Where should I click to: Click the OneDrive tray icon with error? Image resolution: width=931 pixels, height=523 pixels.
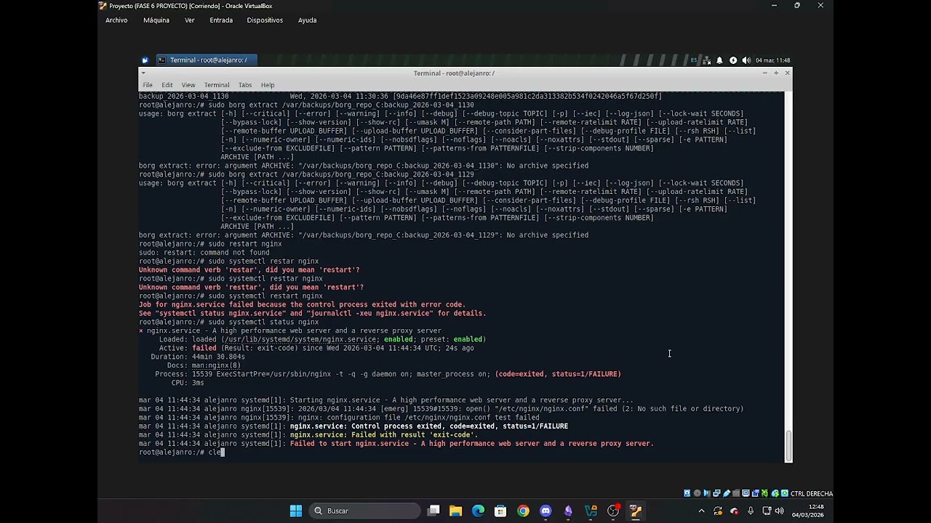point(734,511)
